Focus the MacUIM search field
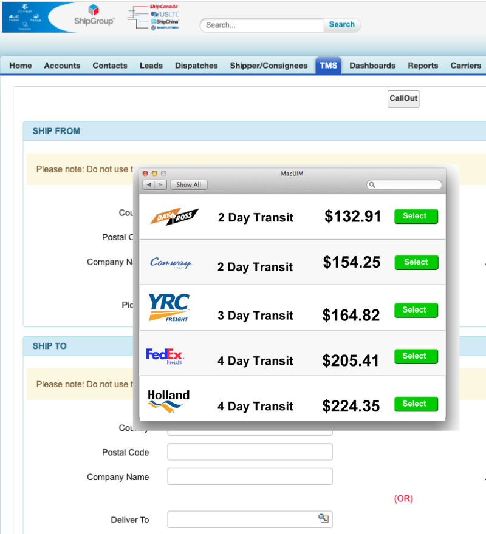This screenshot has height=534, width=486. pyautogui.click(x=404, y=184)
